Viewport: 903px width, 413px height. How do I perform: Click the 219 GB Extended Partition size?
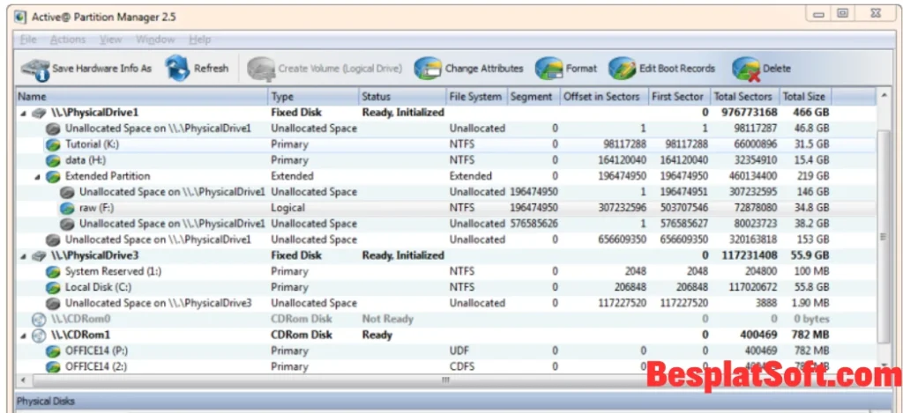(813, 176)
